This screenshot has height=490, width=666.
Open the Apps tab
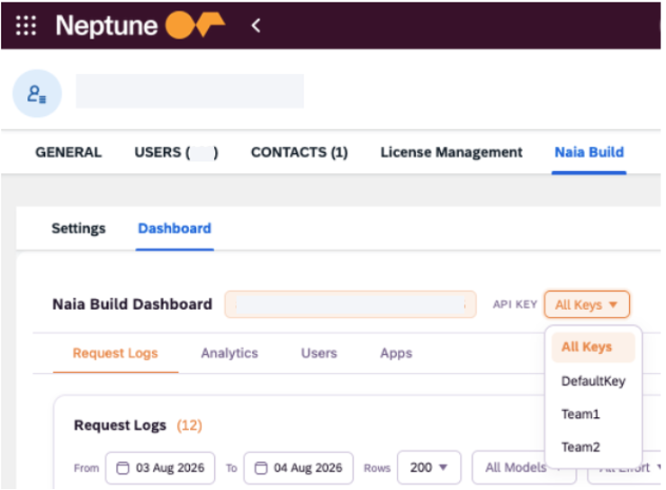pyautogui.click(x=396, y=353)
